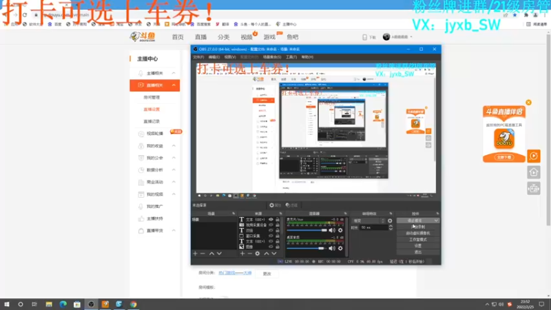Viewport: 551px width, 310px height.
Task: Collapse the 主播相关 sidebar section
Action: pos(174,73)
